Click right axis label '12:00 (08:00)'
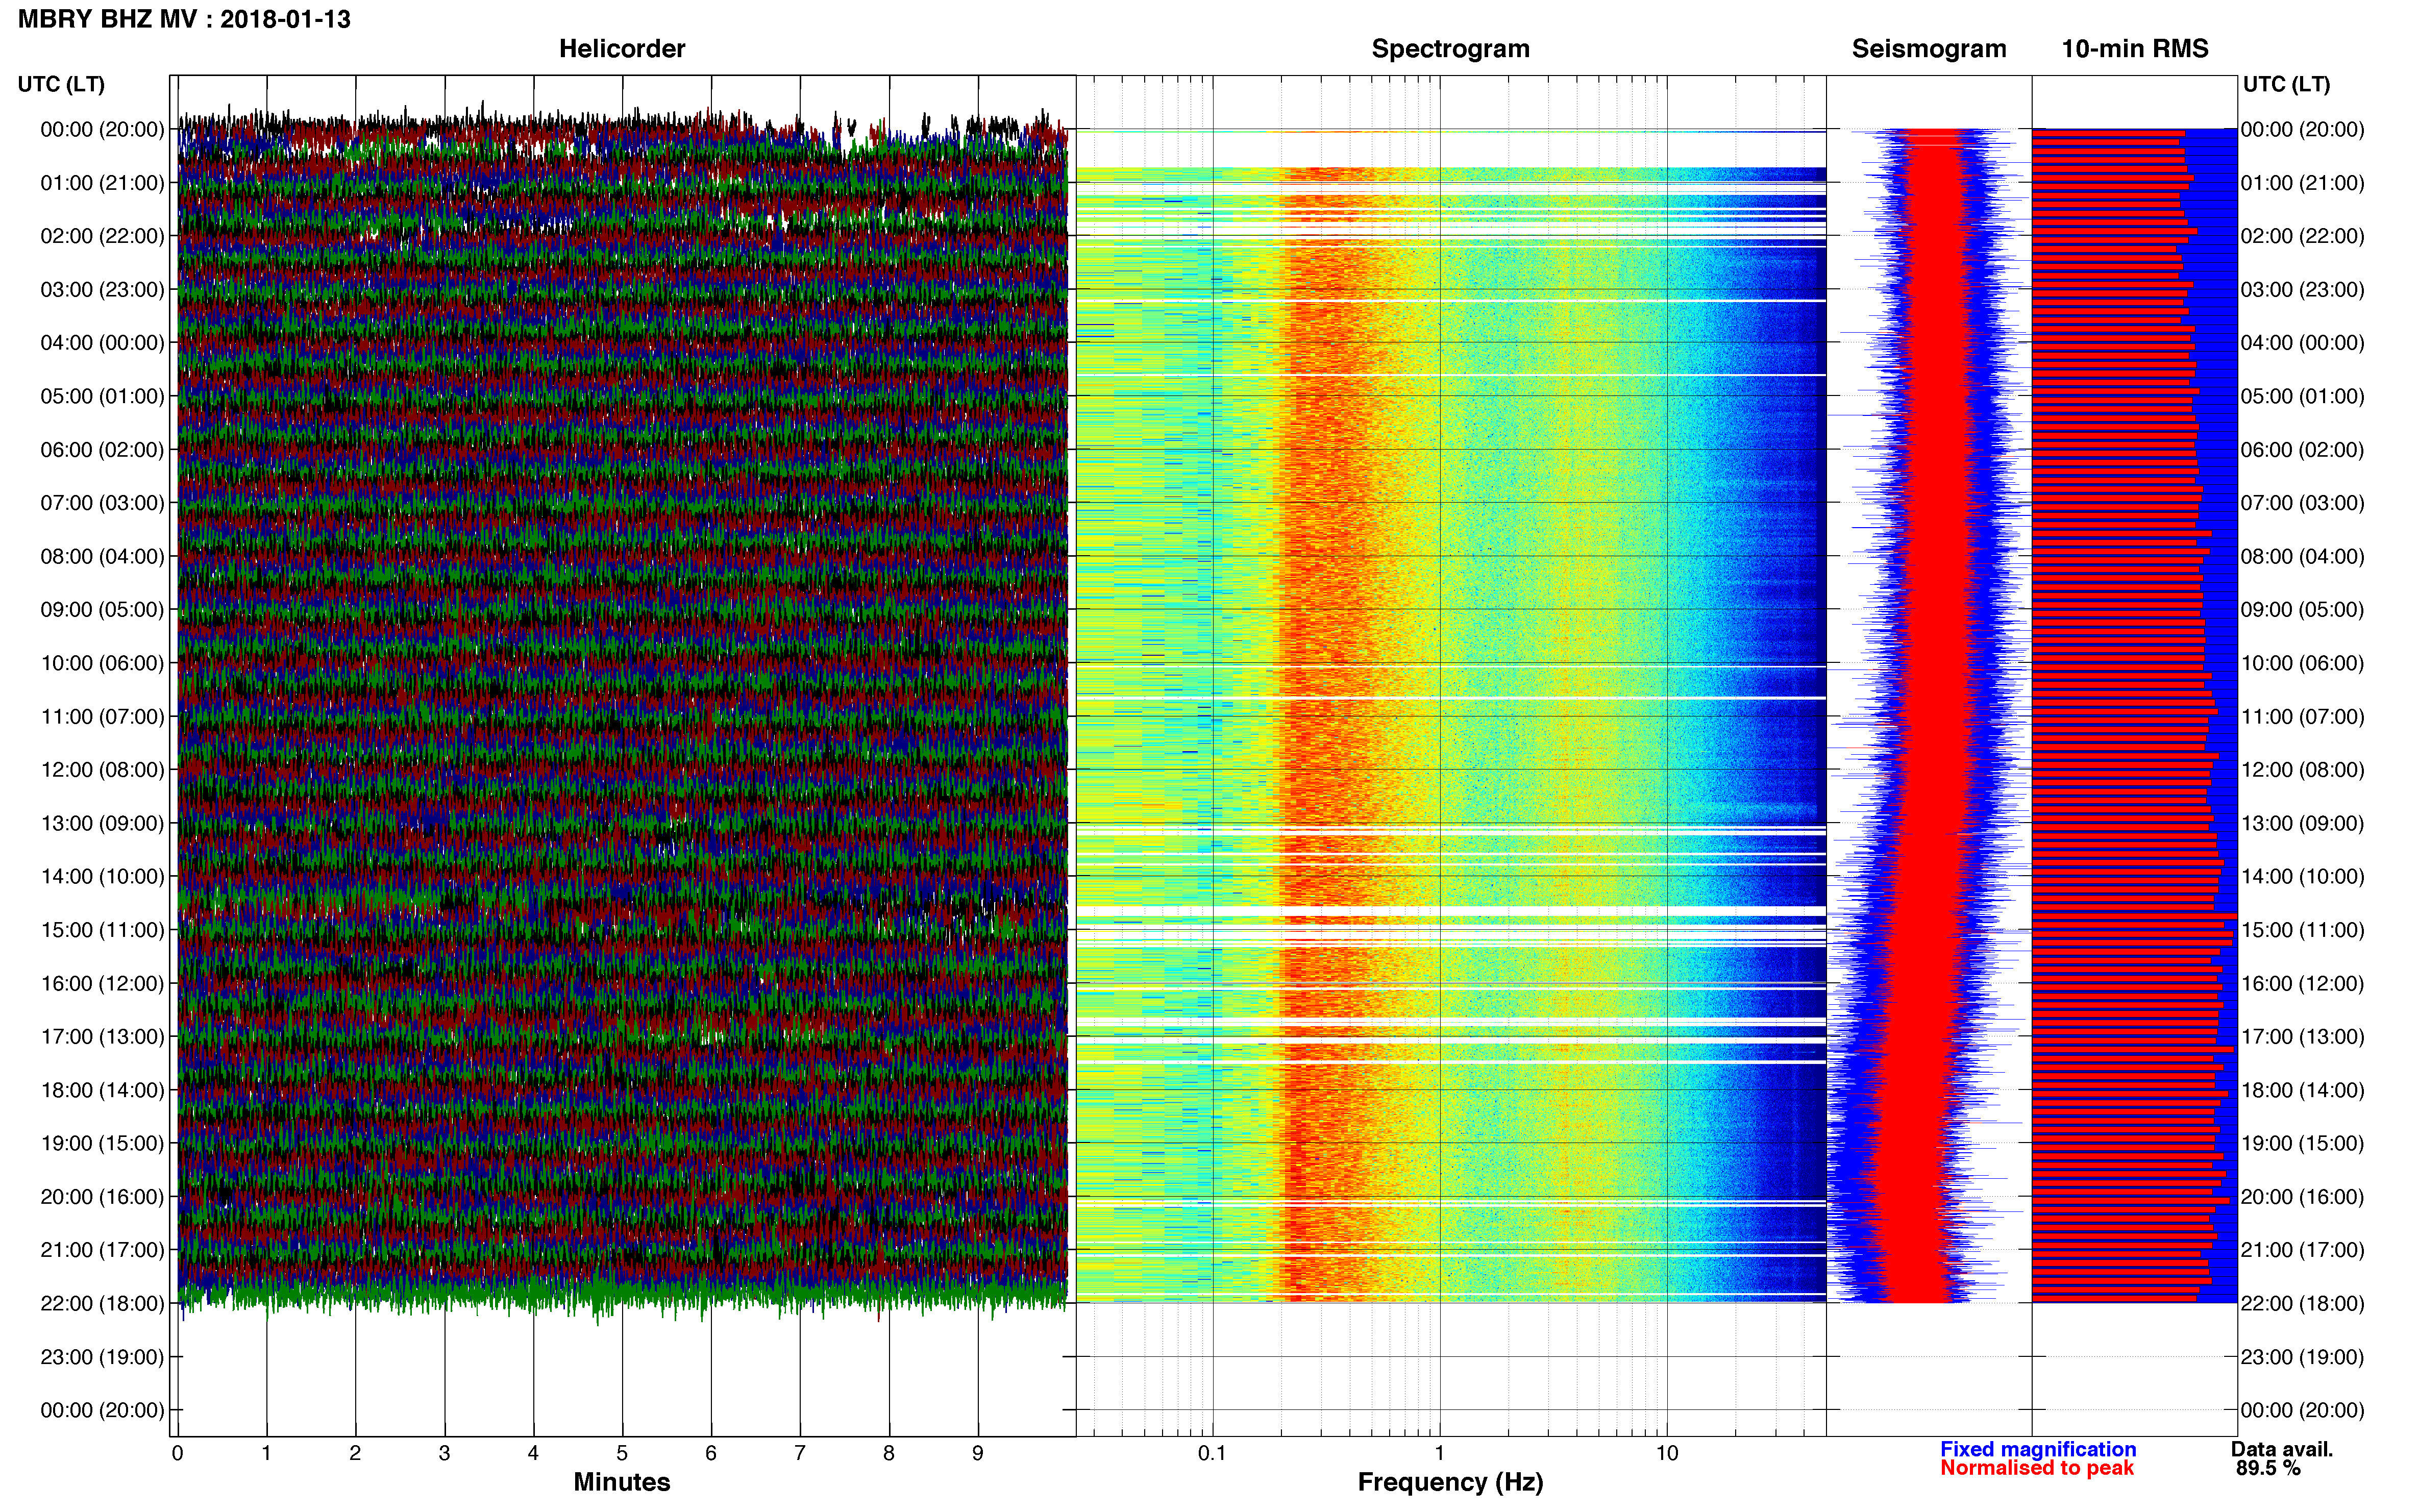2419x1512 pixels. (2303, 770)
